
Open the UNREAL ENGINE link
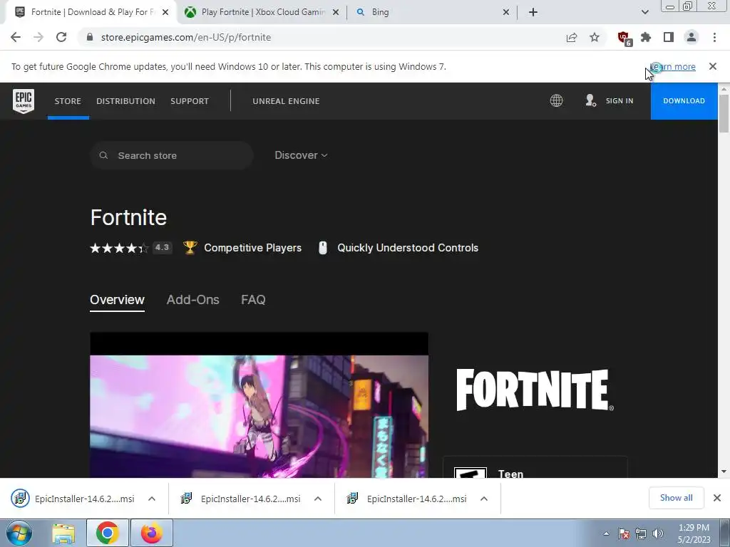pos(286,101)
